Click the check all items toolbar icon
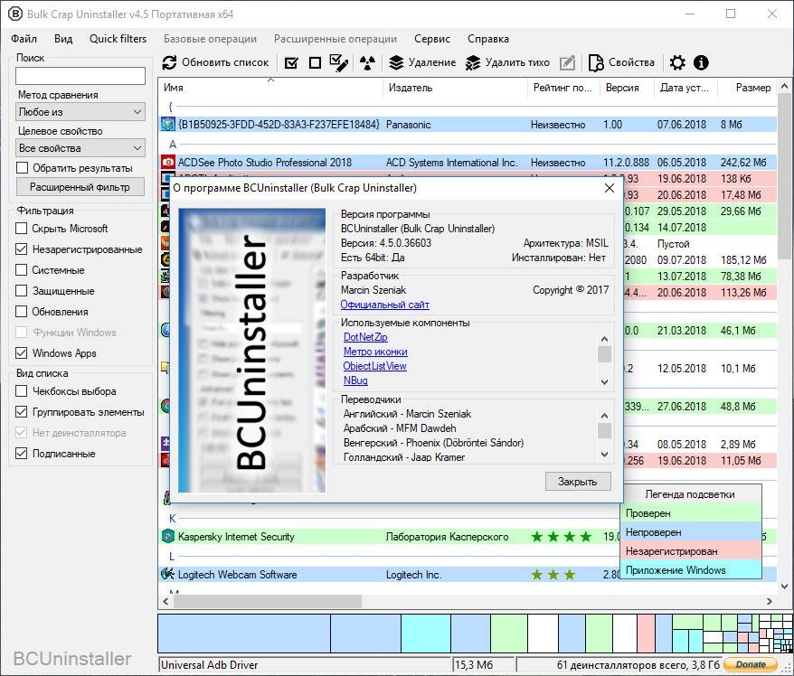 point(291,62)
